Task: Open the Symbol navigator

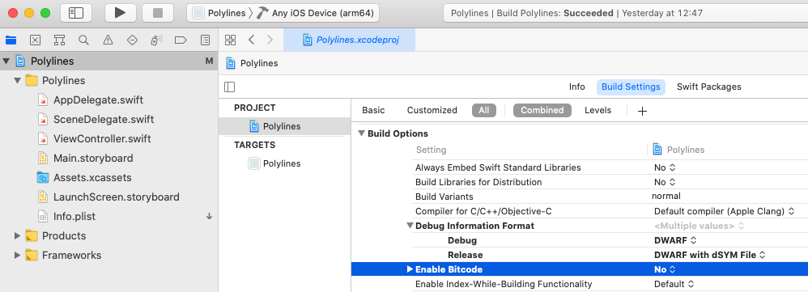Action: [x=59, y=40]
